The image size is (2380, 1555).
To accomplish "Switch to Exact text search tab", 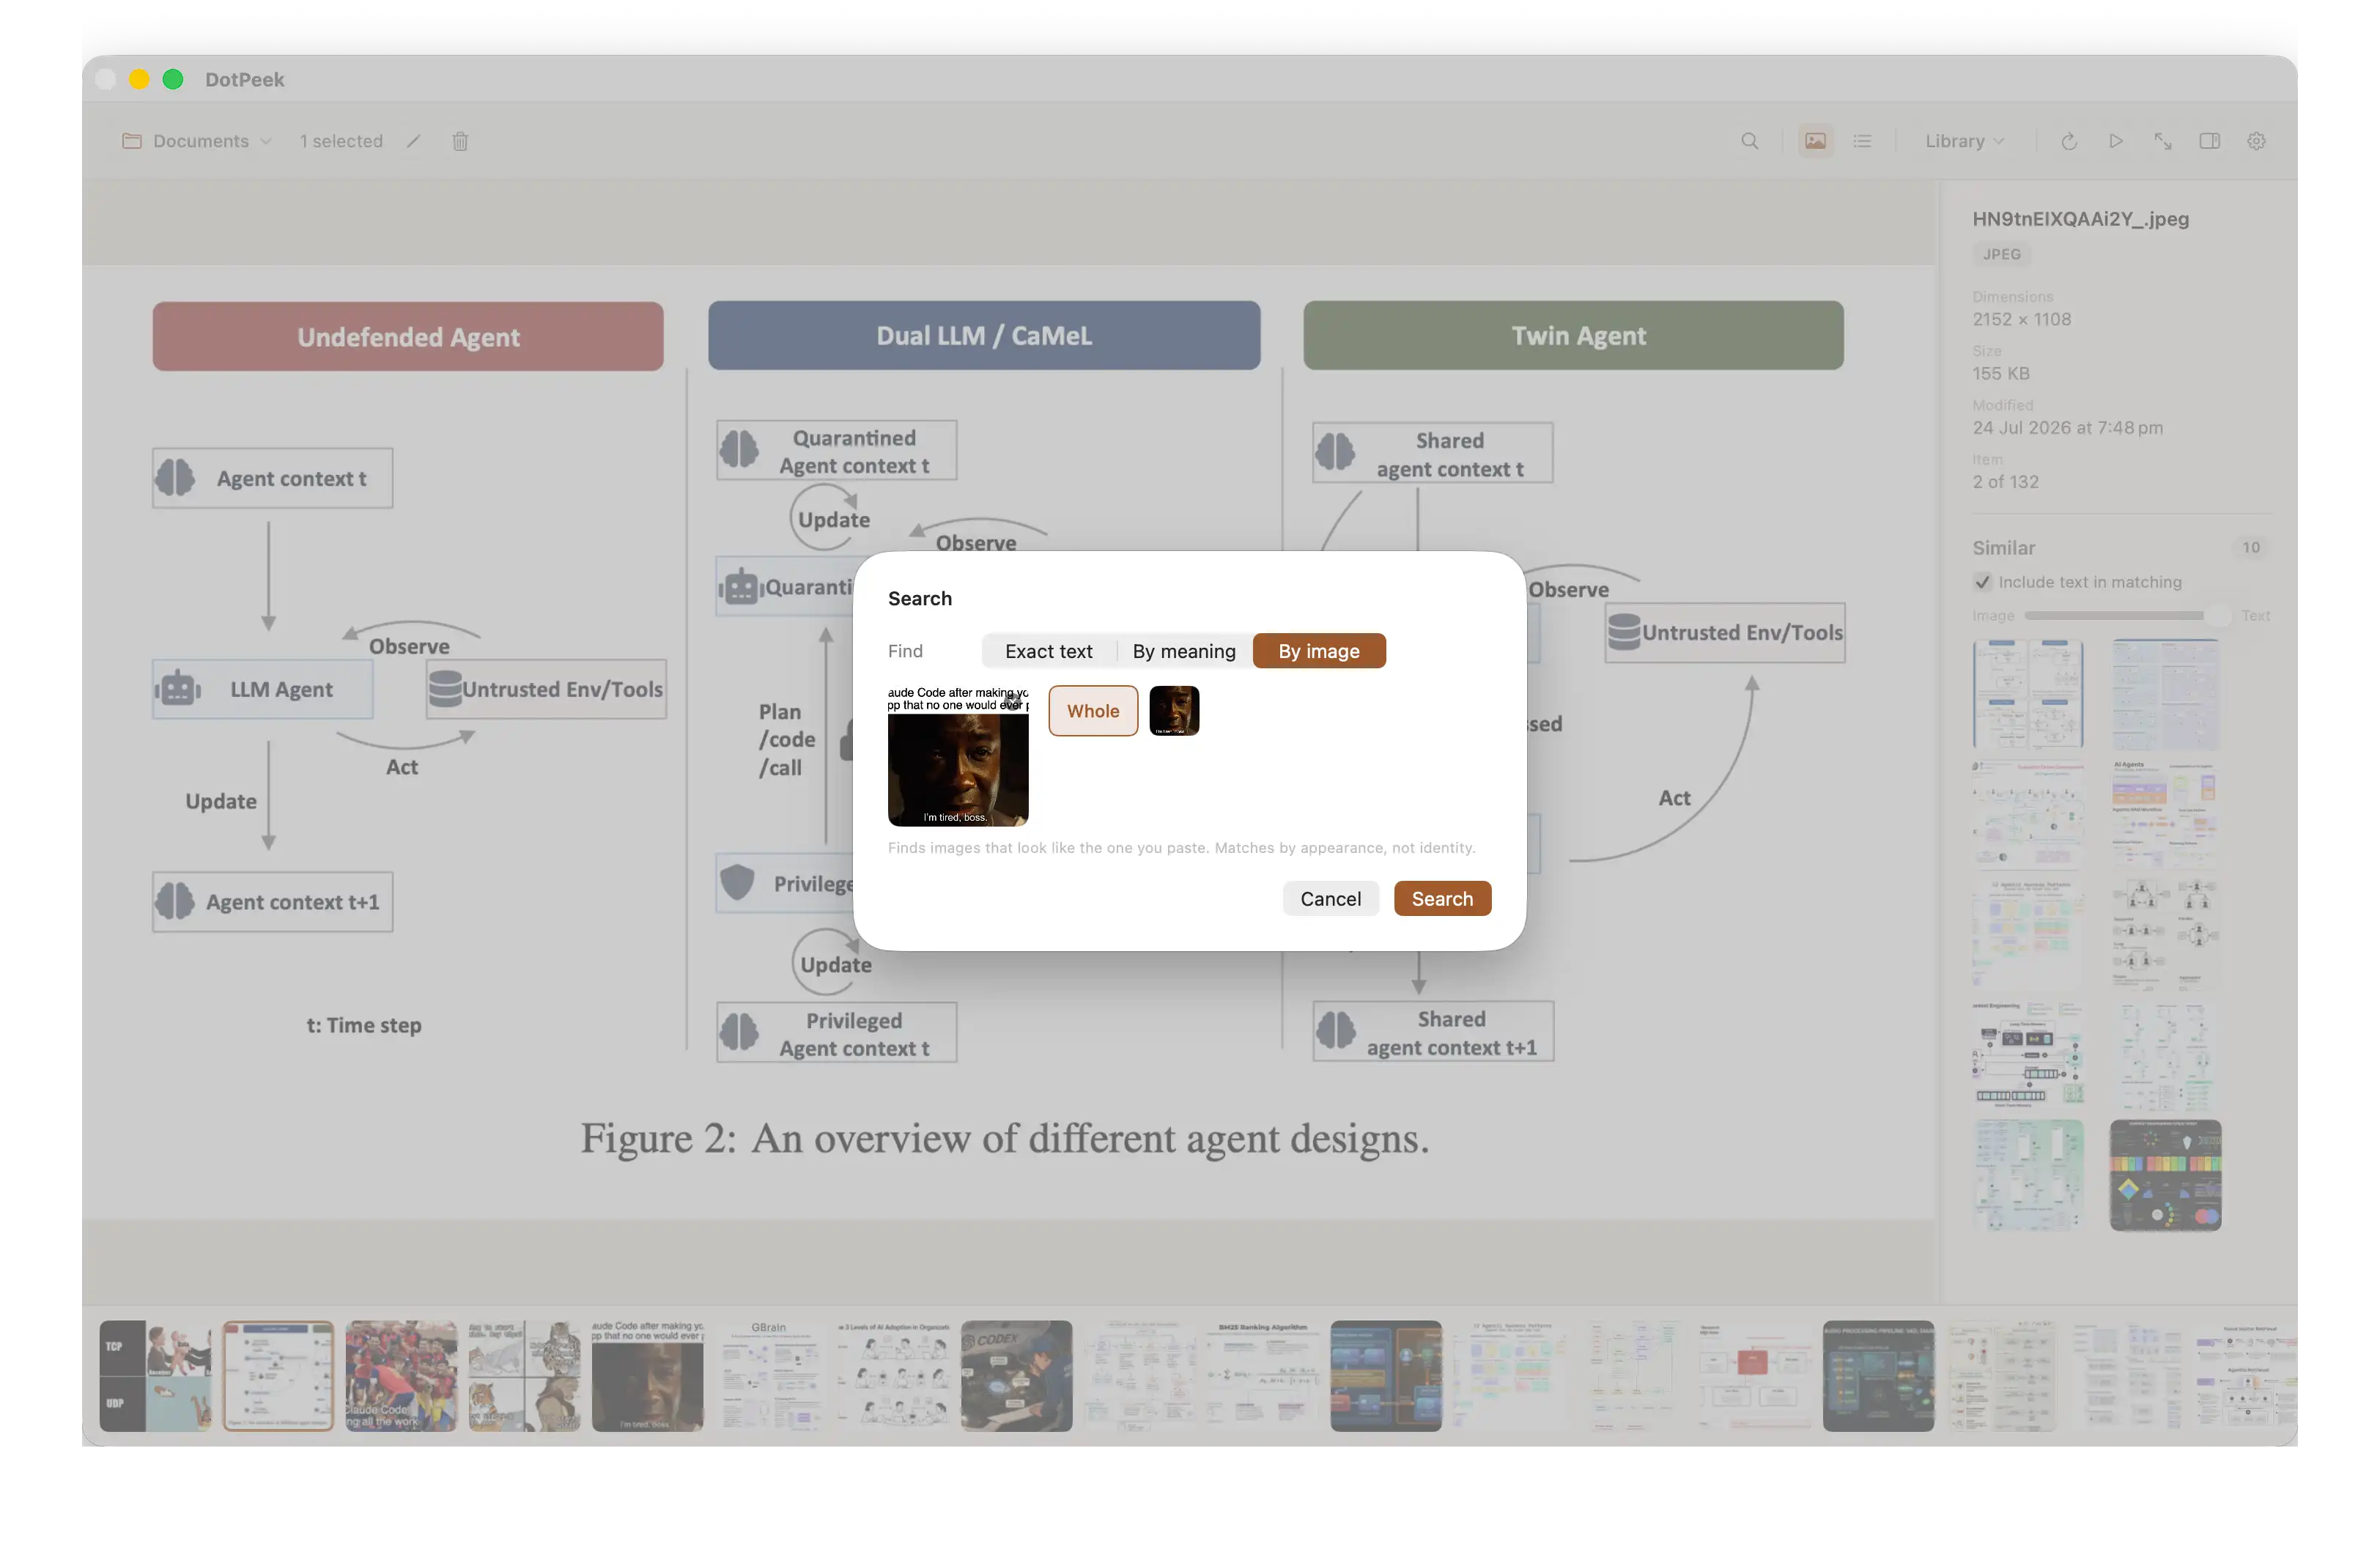I will [x=1048, y=651].
